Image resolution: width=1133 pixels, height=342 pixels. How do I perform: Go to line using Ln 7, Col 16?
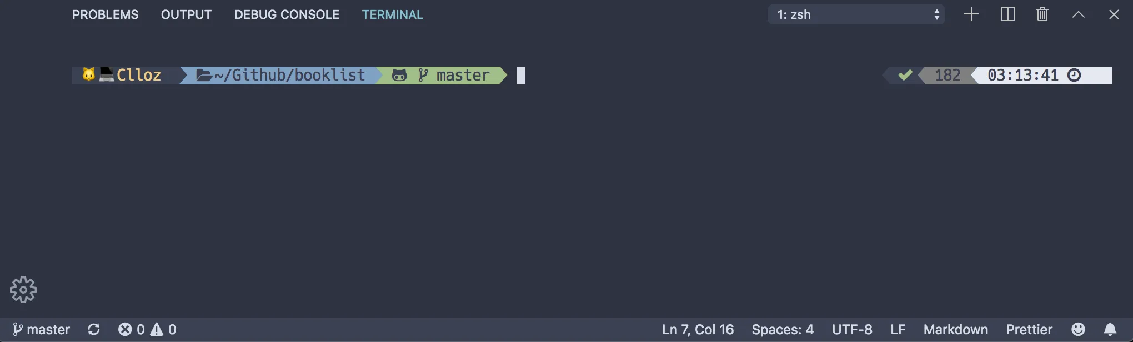point(698,329)
